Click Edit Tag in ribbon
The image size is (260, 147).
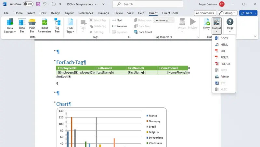(x=96, y=32)
